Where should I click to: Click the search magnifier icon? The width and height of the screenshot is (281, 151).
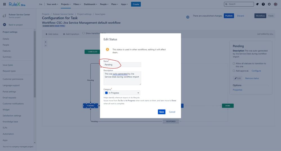click(x=226, y=4)
